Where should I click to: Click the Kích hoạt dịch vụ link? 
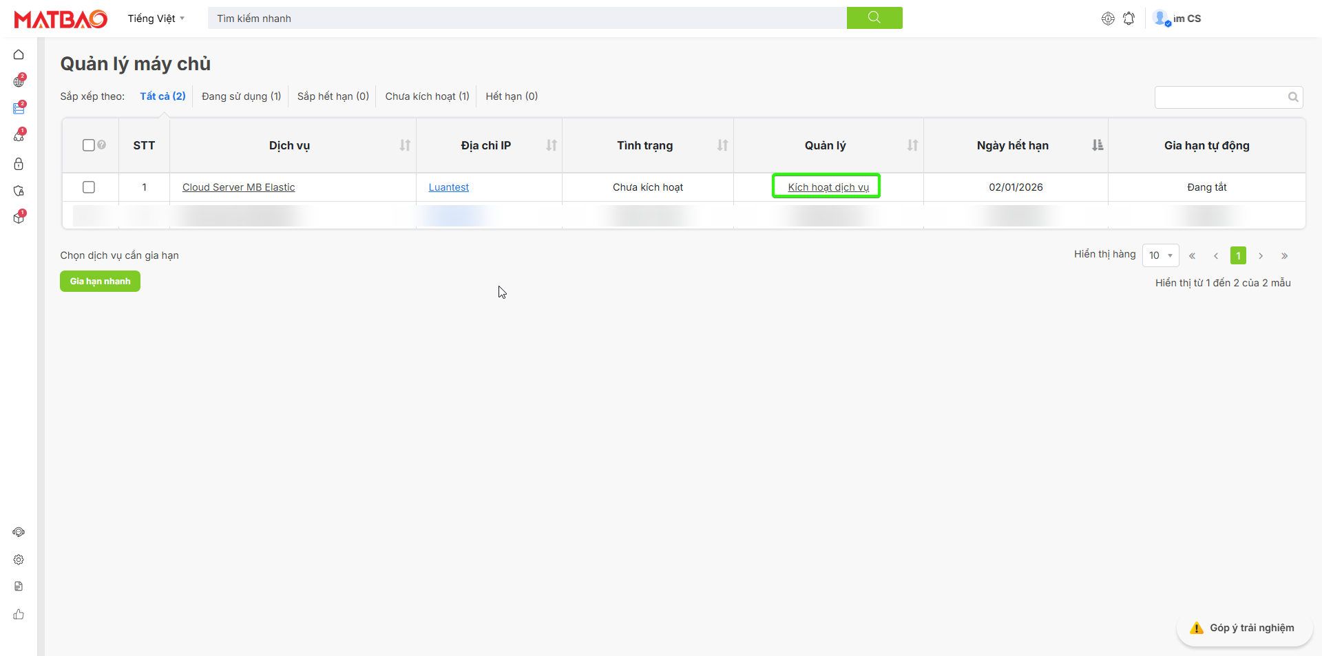coord(828,187)
